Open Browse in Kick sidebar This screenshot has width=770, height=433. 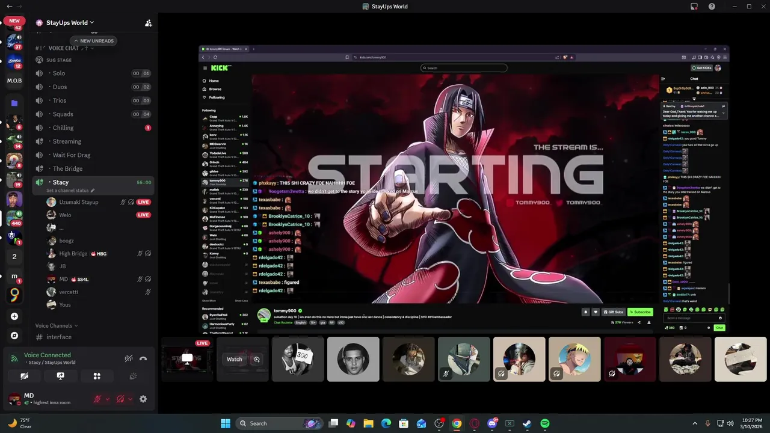tap(215, 89)
